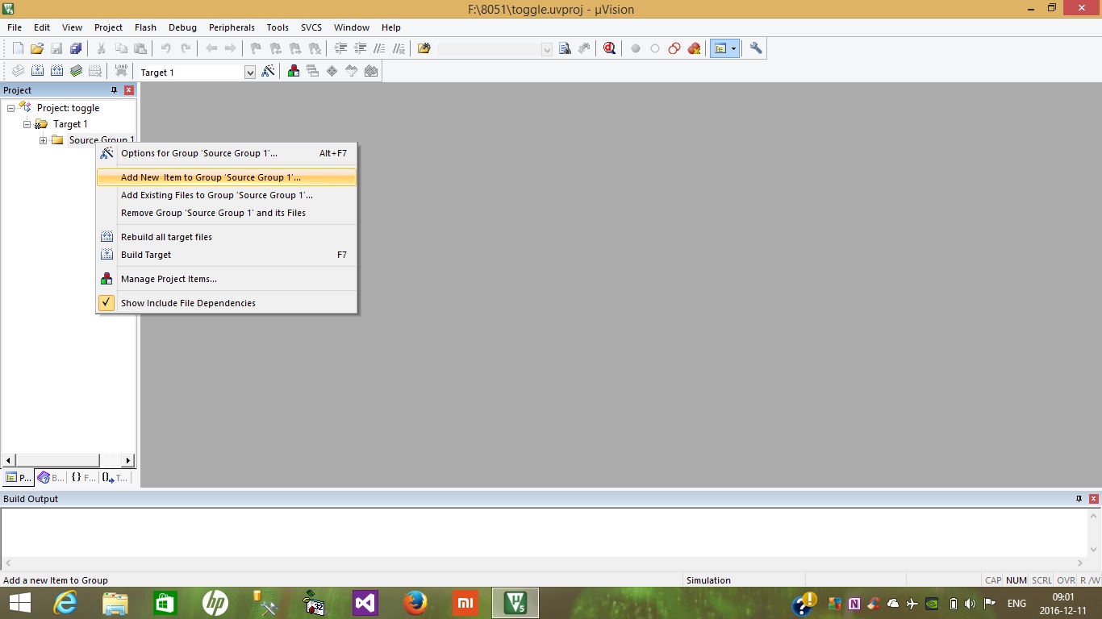This screenshot has width=1102, height=619.
Task: Click the Kill All Breakpoints icon
Action: coord(694,48)
